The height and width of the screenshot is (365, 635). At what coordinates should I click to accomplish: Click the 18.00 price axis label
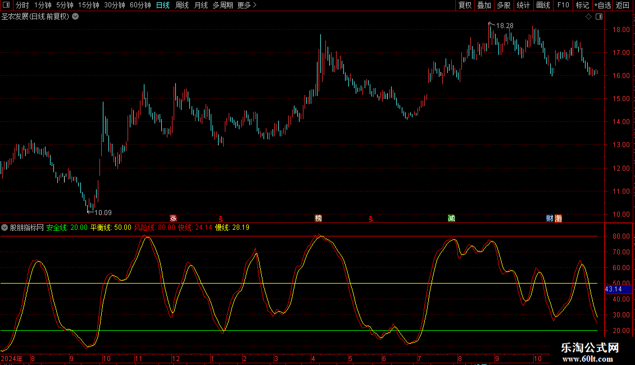tap(621, 30)
